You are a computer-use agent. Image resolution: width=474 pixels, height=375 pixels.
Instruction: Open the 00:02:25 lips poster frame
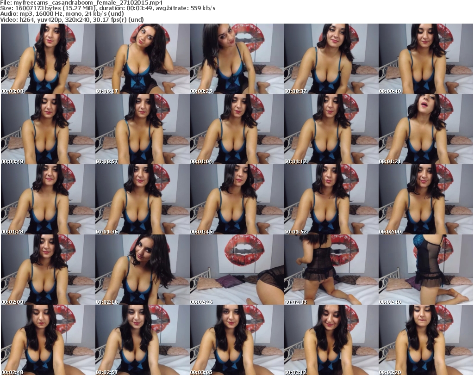[x=237, y=270]
